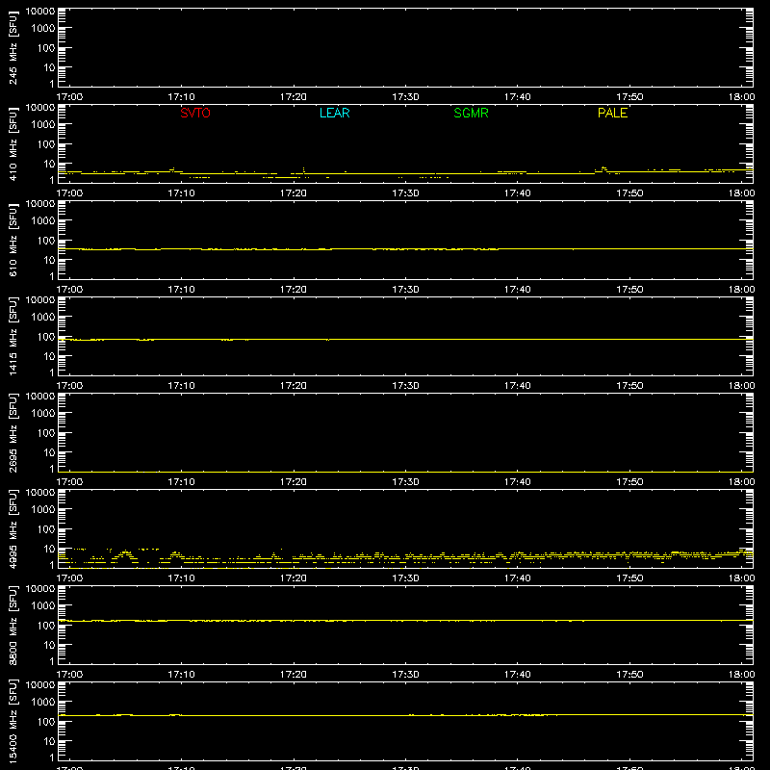Click the cyan LEAR station label

[x=334, y=113]
